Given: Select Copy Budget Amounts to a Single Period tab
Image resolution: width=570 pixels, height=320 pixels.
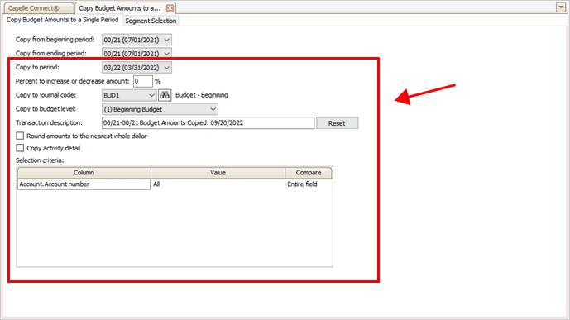Looking at the screenshot, I should click(63, 20).
